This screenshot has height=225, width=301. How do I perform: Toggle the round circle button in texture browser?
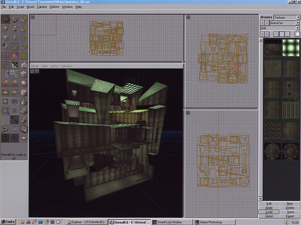[297, 34]
